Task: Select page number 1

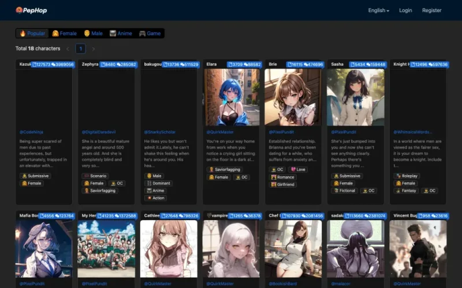Action: click(81, 49)
